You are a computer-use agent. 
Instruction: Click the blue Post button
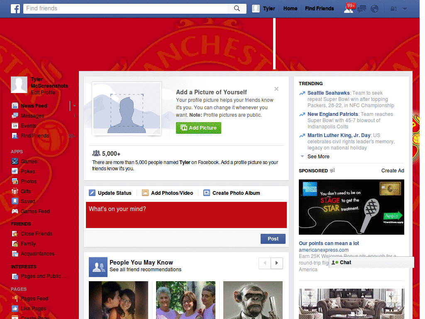(273, 239)
